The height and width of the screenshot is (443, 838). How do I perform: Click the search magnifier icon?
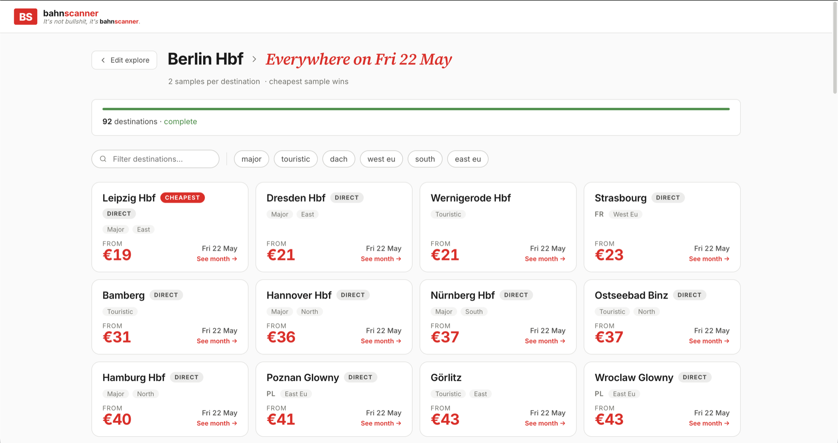(103, 159)
